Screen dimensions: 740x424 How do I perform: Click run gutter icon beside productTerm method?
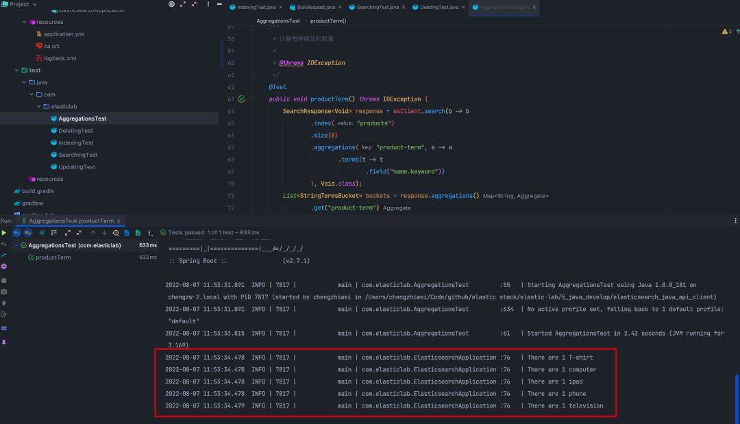[242, 99]
